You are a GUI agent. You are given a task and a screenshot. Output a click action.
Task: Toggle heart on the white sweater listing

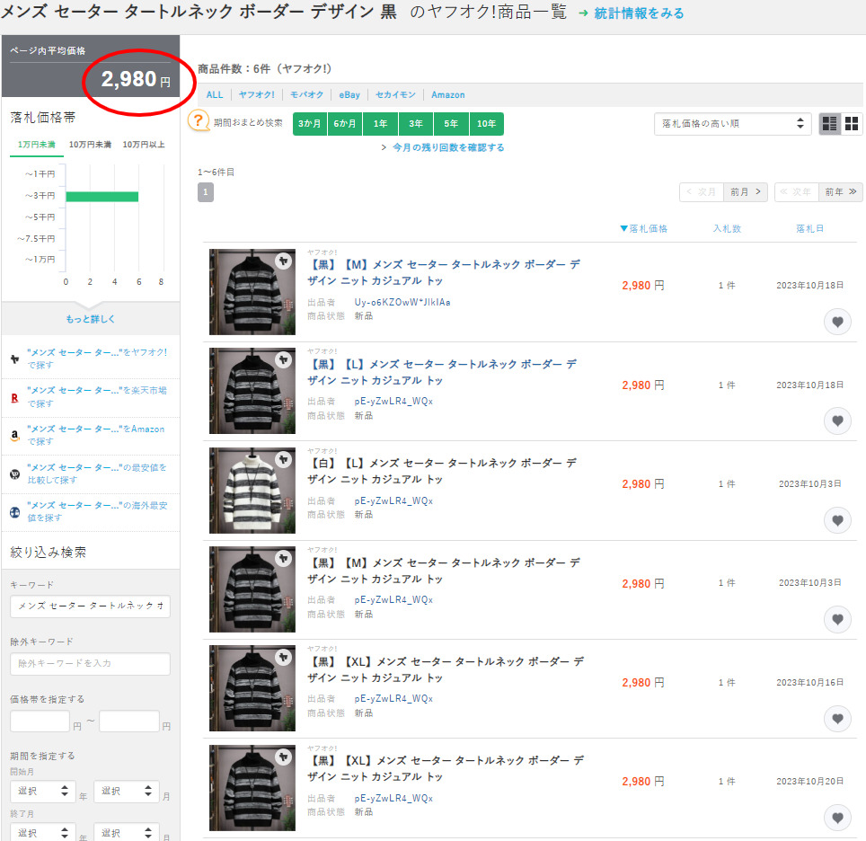point(837,520)
